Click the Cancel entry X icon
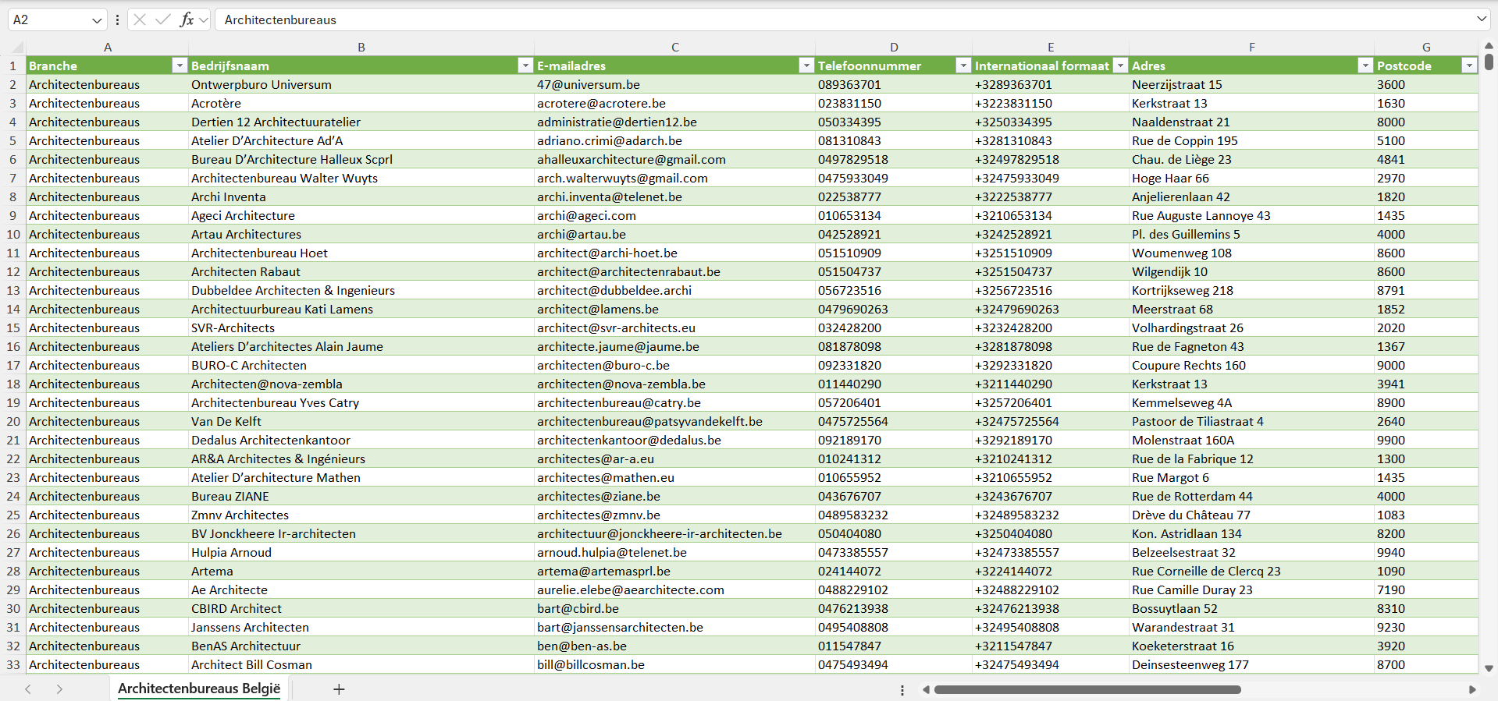This screenshot has width=1498, height=701. [140, 19]
